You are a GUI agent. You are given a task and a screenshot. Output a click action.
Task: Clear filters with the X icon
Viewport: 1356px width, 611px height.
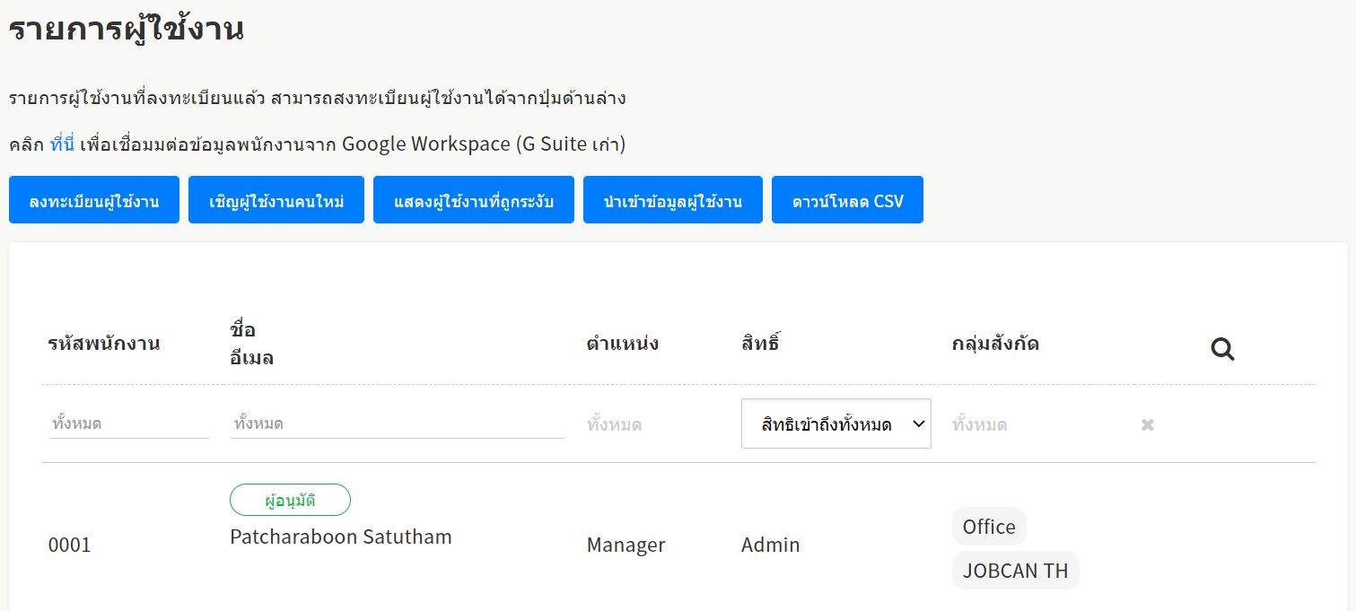1147,424
